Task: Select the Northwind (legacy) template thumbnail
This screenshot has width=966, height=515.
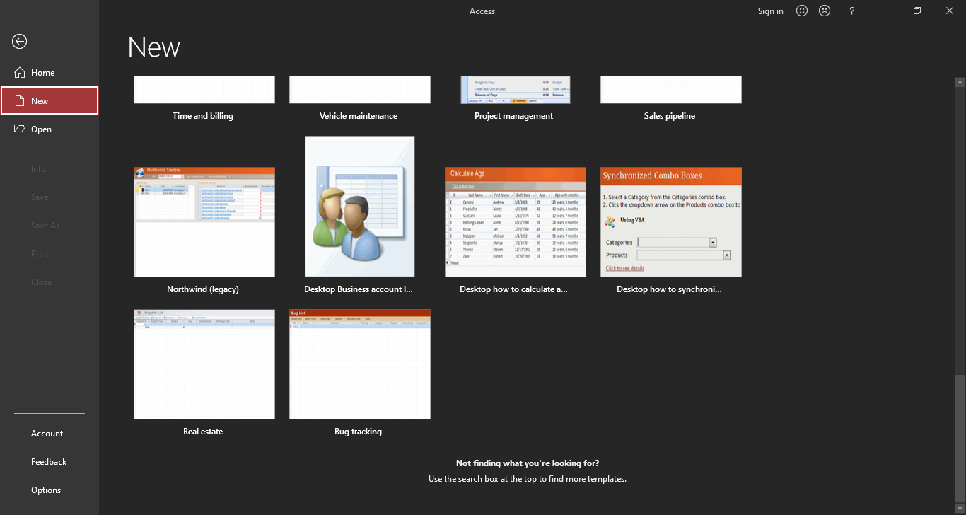Action: click(x=204, y=222)
